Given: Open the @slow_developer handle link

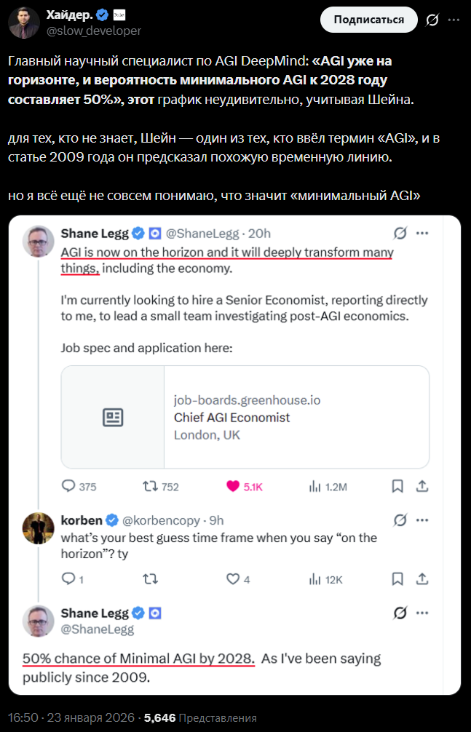Looking at the screenshot, I should (x=94, y=31).
